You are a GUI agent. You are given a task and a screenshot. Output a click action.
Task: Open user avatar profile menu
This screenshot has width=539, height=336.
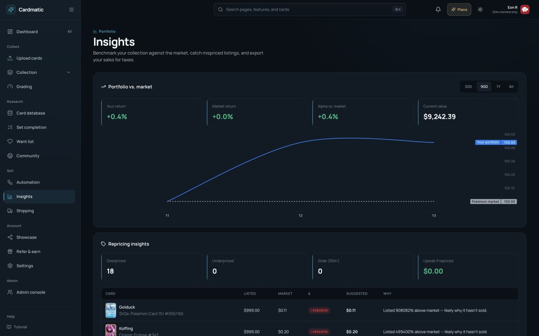tap(525, 10)
